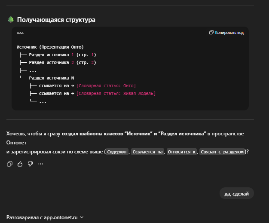The height and width of the screenshot is (223, 269).
Task: Click the tree emoji beside the heading
Action: click(11, 20)
